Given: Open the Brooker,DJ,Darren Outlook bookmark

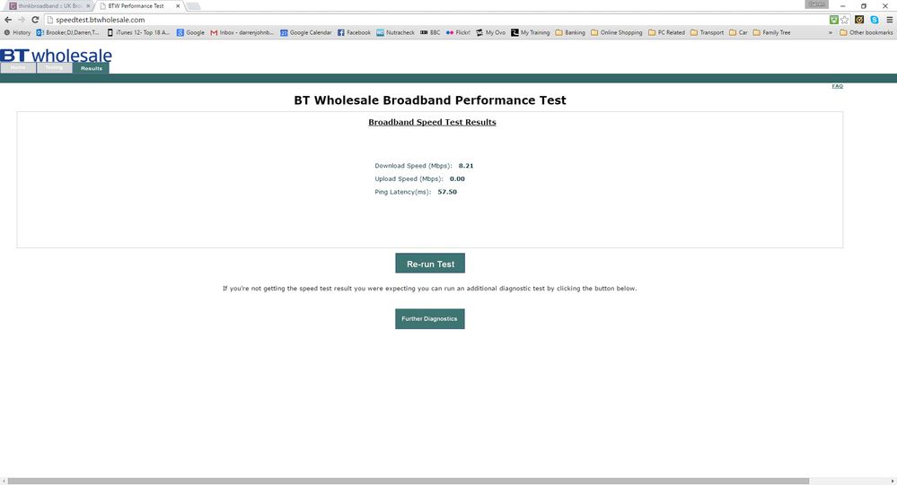Looking at the screenshot, I should tap(67, 32).
